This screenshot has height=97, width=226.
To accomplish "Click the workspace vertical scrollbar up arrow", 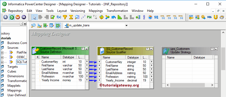I will point(223,33).
